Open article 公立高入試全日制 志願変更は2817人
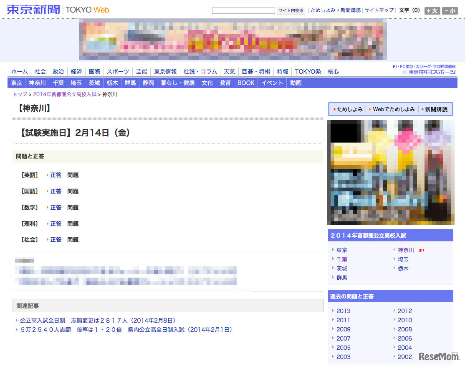The width and height of the screenshot is (465, 366). point(98,321)
